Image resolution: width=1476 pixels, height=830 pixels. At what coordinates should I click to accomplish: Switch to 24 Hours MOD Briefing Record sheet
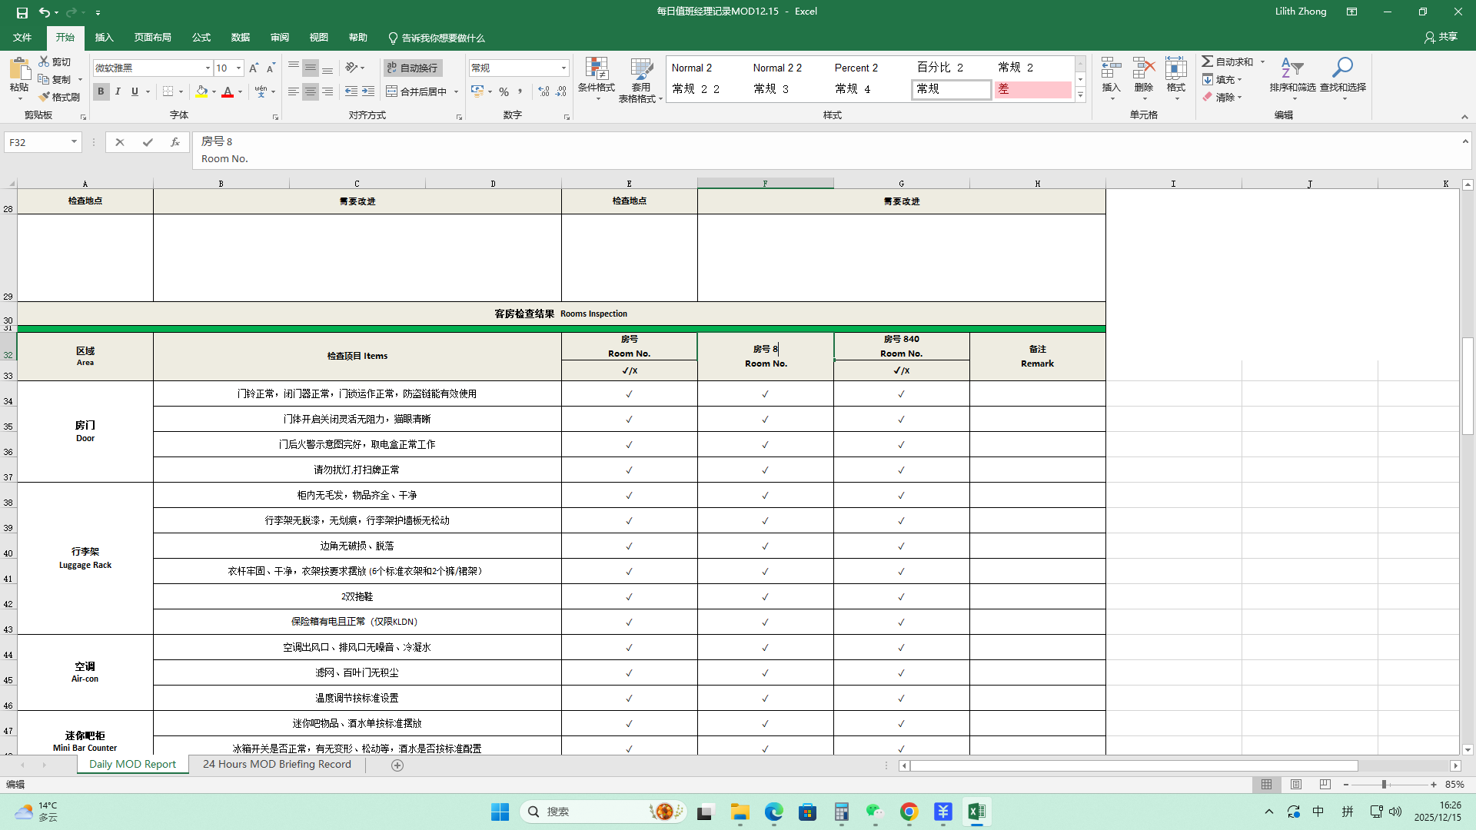(277, 765)
